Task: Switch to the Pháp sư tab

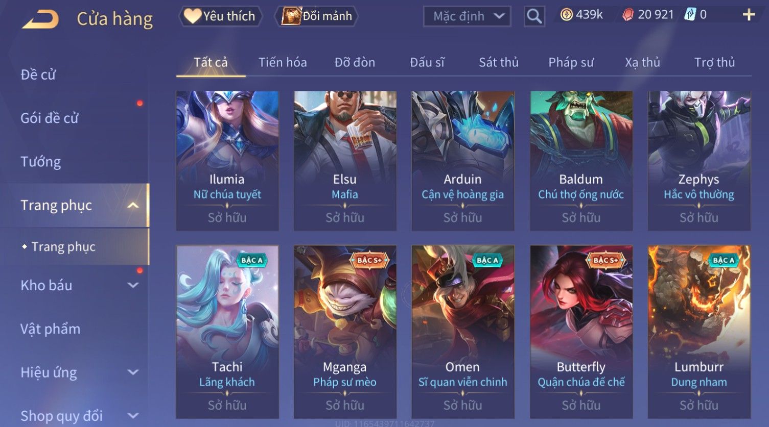Action: click(x=571, y=62)
